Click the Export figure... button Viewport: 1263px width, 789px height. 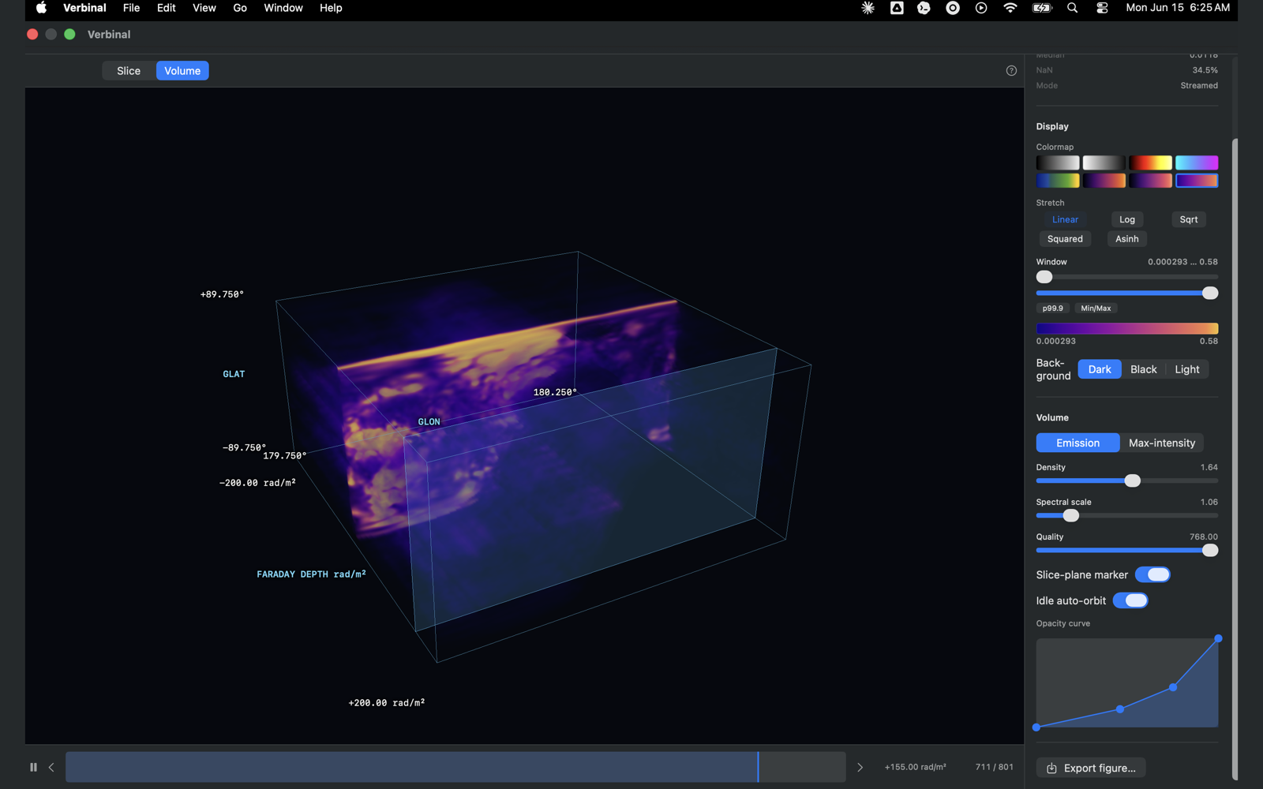tap(1091, 768)
